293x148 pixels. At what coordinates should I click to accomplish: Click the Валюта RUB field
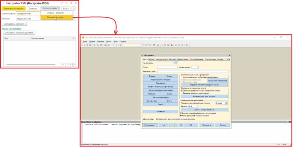(x=193, y=106)
